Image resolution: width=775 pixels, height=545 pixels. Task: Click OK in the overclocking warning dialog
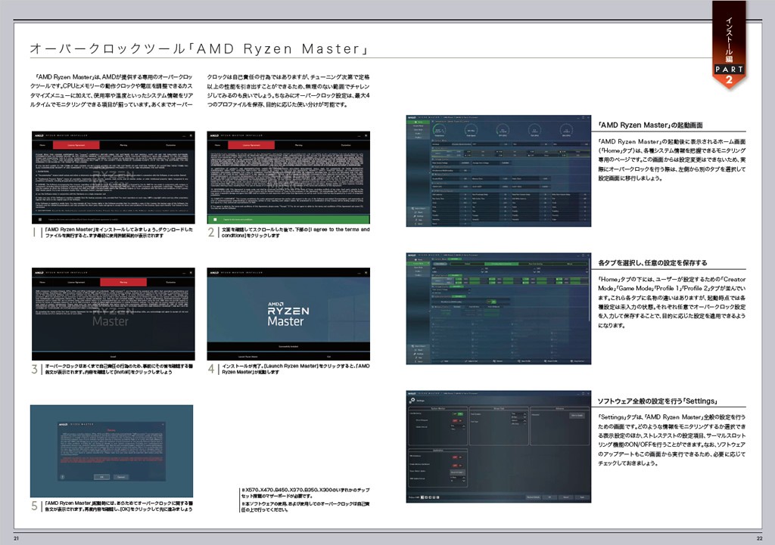click(101, 477)
